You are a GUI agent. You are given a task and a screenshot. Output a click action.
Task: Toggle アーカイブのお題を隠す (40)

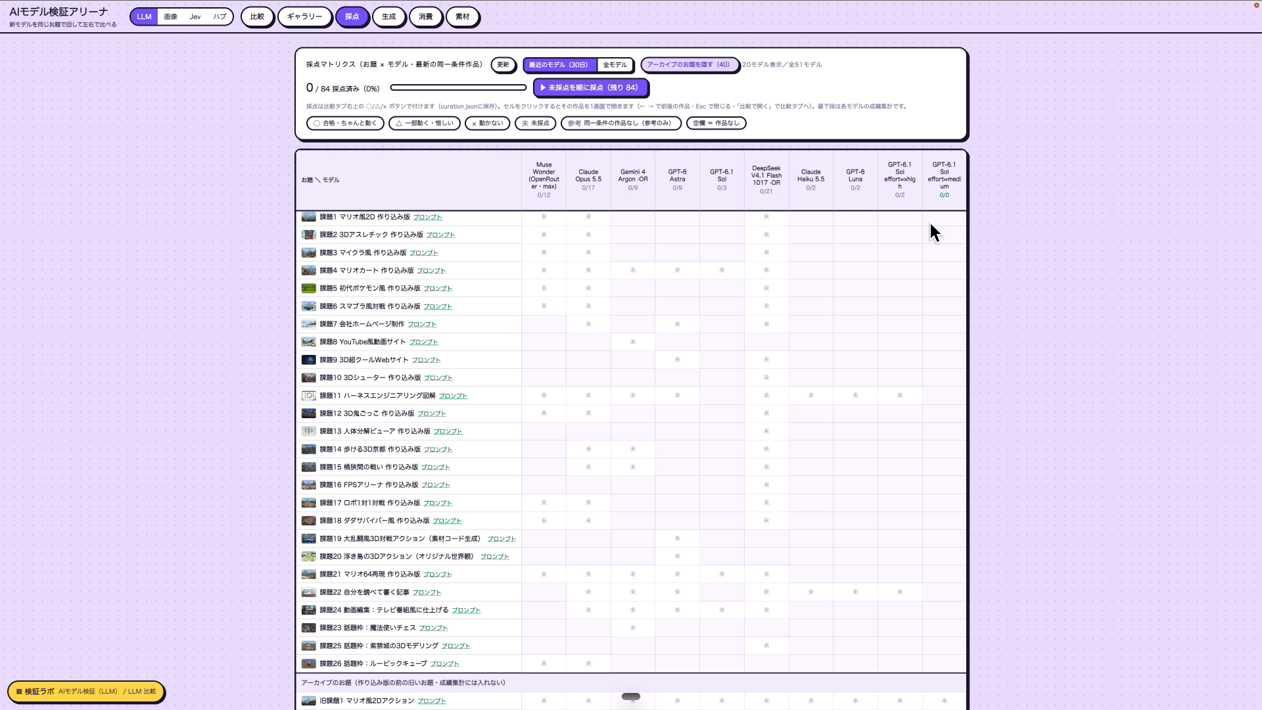689,65
